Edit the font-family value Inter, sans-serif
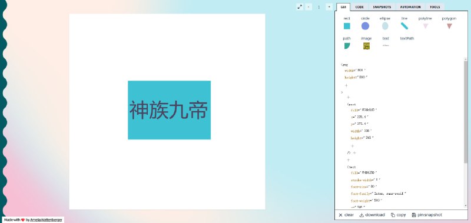The image size is (471, 223). [x=390, y=194]
